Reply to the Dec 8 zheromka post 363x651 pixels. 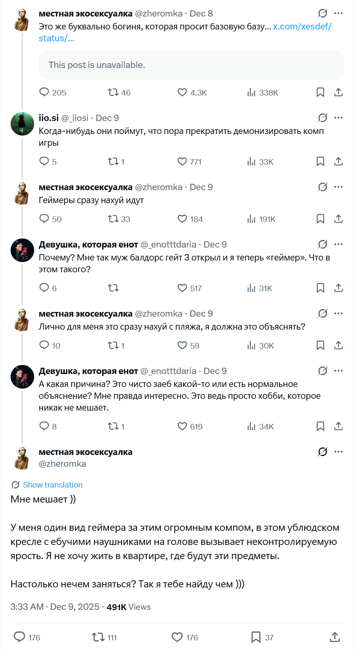point(44,92)
